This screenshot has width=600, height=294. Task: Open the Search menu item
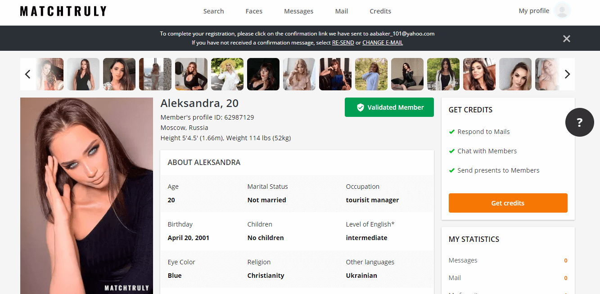tap(213, 11)
